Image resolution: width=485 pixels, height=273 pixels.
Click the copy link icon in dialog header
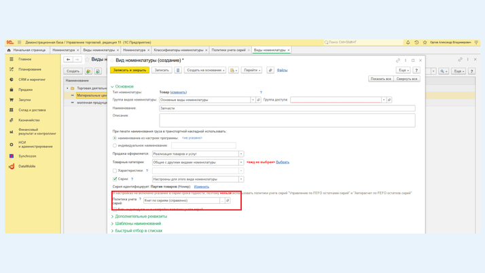coord(398,60)
